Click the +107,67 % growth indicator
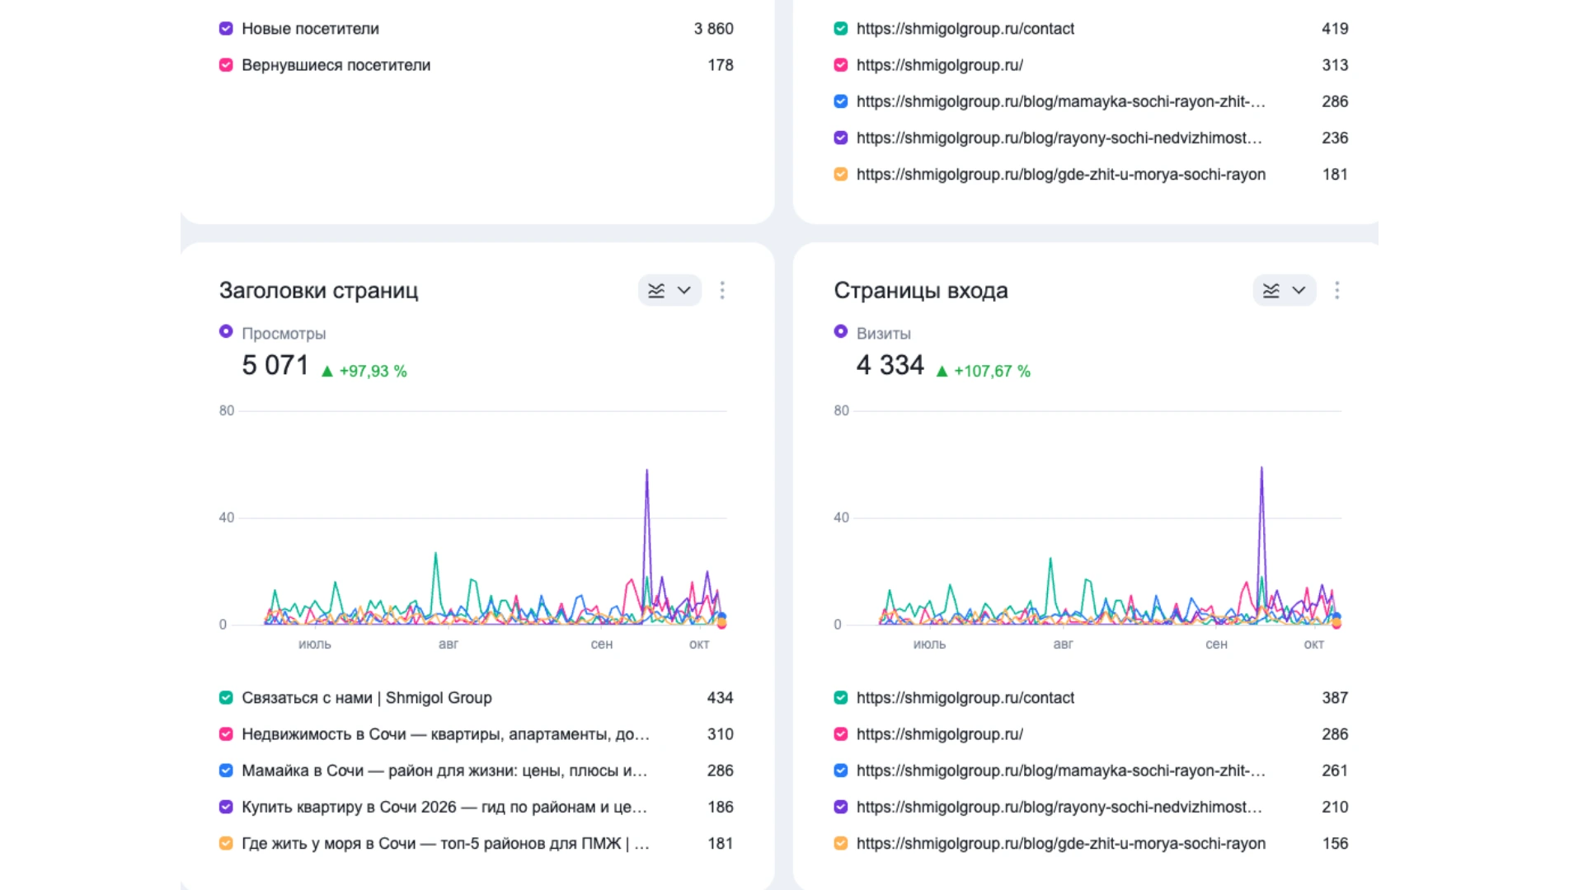The width and height of the screenshot is (1583, 890). 984,372
